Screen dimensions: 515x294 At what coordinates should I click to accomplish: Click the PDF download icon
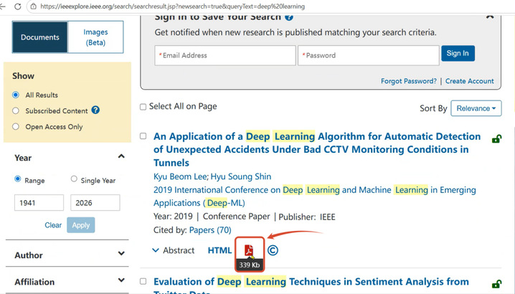250,250
